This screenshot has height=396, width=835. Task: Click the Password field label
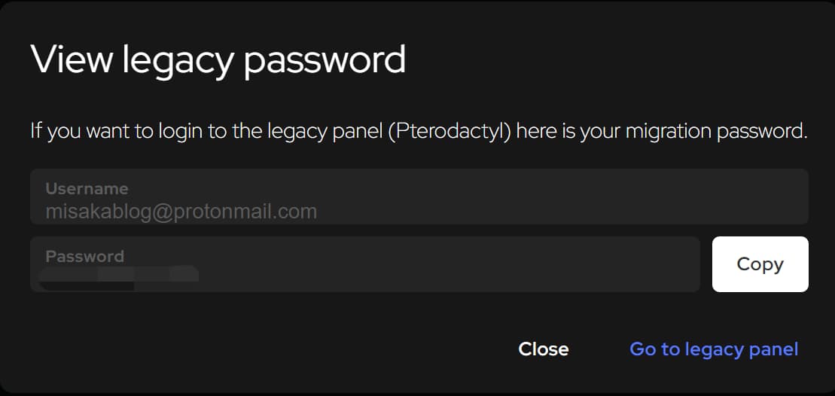84,256
